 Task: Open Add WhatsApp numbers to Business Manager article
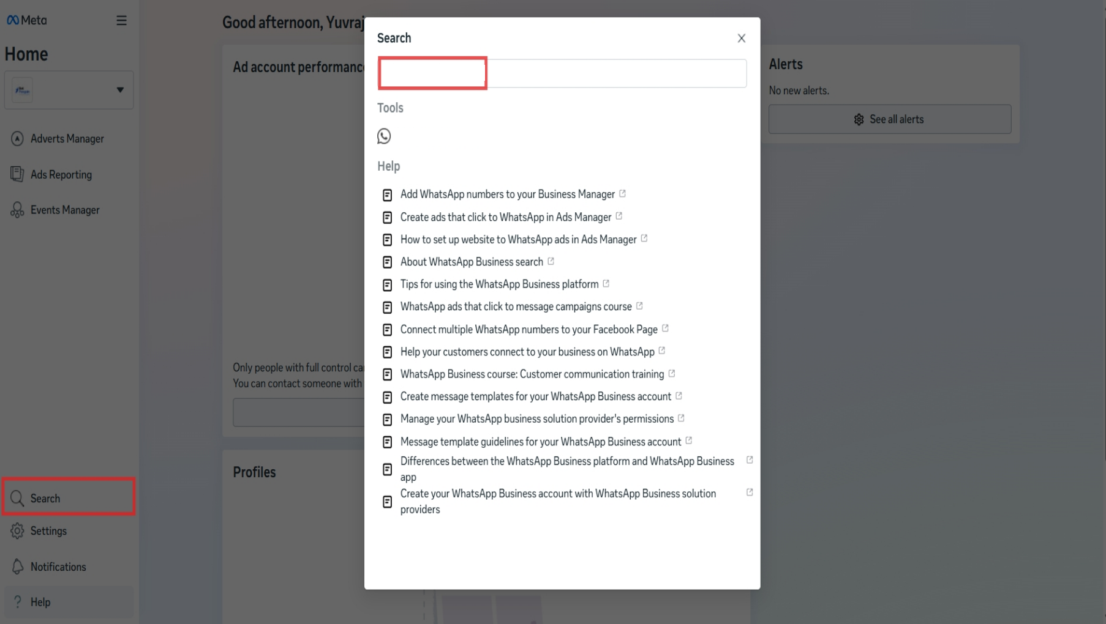click(507, 195)
